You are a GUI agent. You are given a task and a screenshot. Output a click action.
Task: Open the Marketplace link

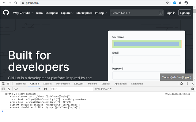coord(84,13)
